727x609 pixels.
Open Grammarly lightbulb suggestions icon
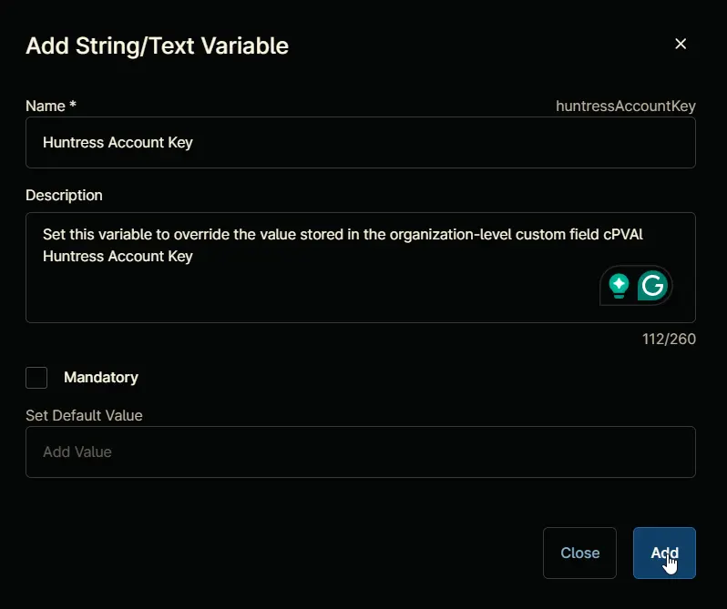[x=619, y=286]
